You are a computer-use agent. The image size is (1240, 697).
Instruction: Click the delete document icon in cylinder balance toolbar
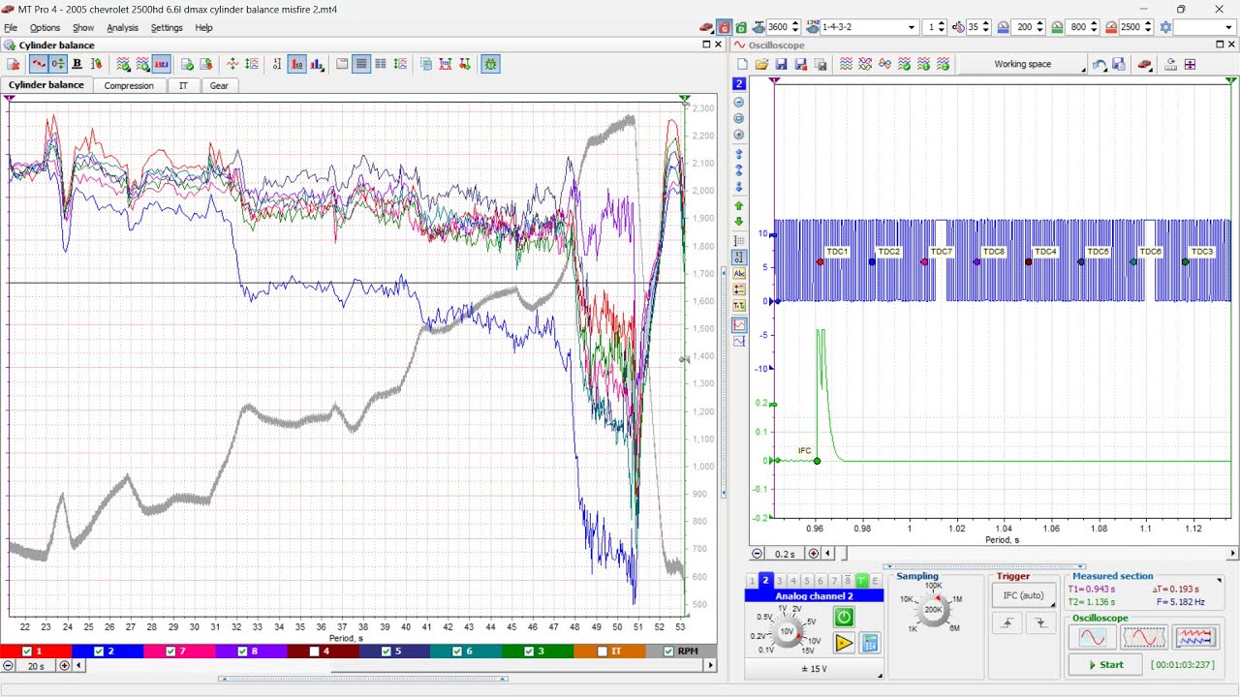[14, 64]
